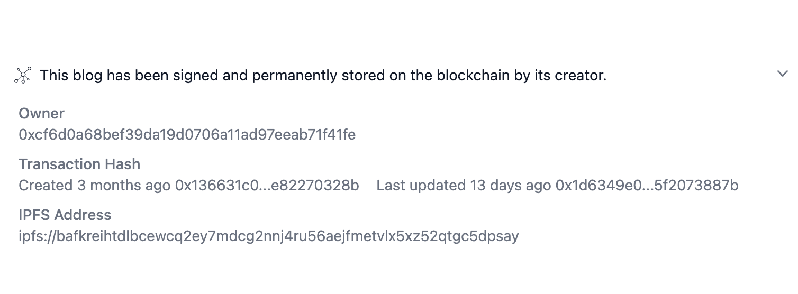
Task: Open created transaction hash 0x136631c0...e82270328b
Action: tap(267, 186)
